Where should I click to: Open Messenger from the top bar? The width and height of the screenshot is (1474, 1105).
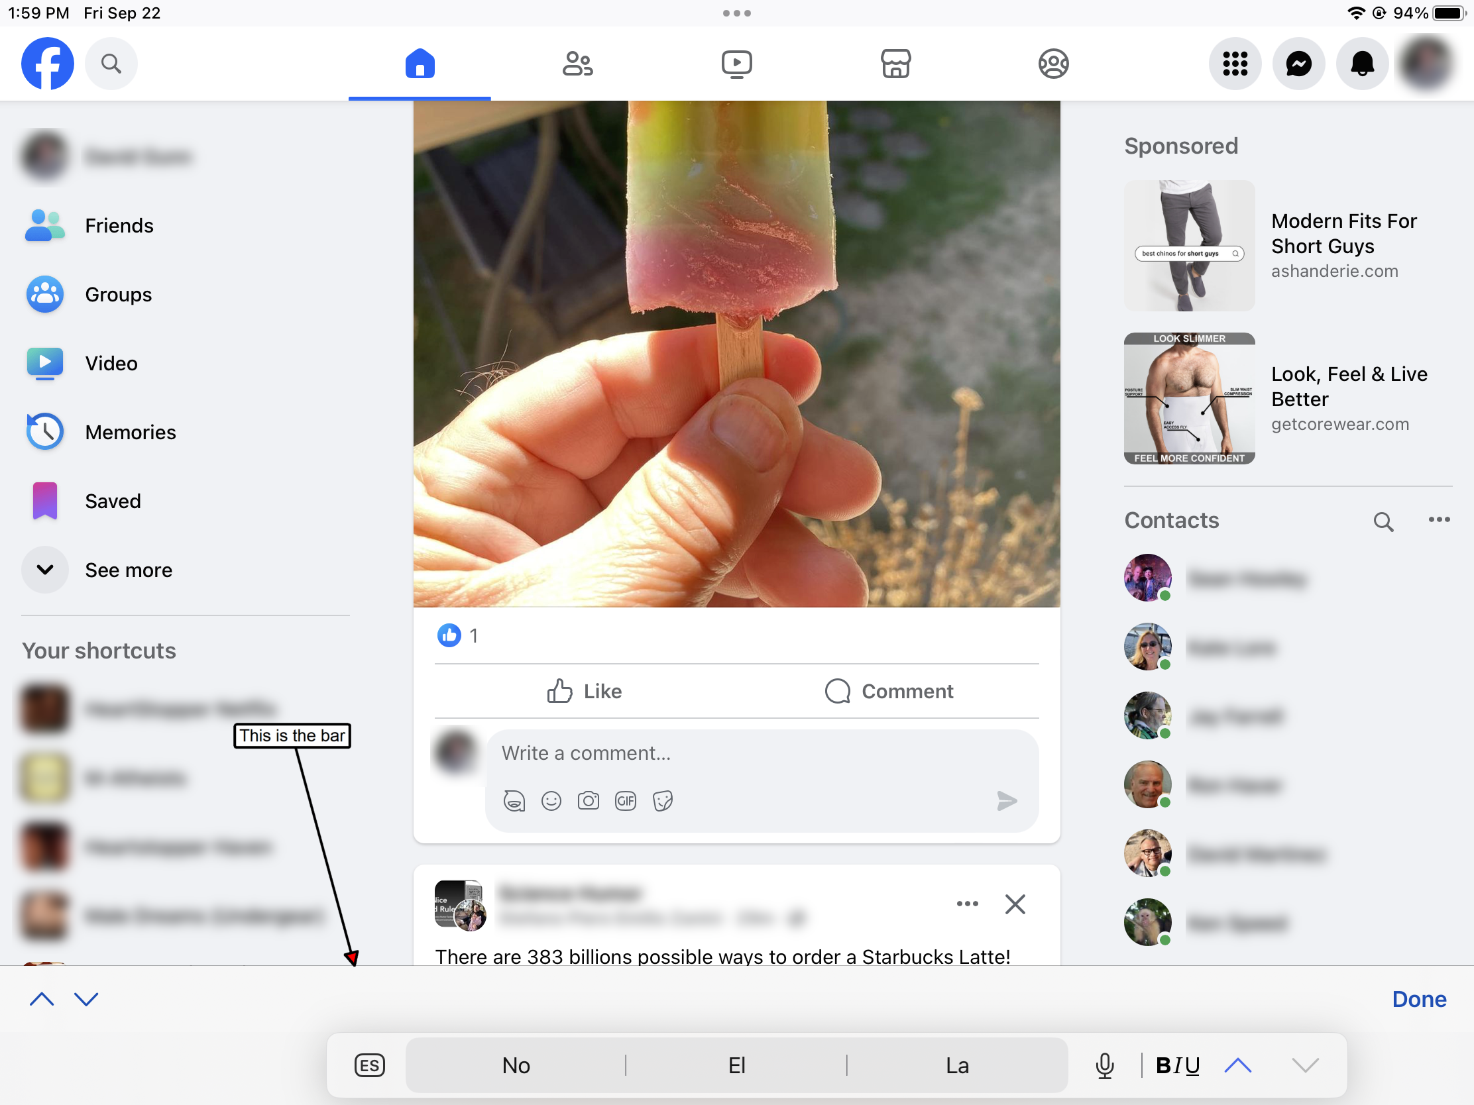(1298, 64)
